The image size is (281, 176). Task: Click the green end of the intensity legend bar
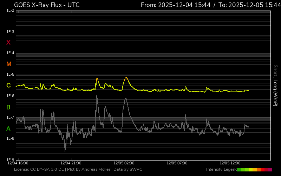pos(239,170)
